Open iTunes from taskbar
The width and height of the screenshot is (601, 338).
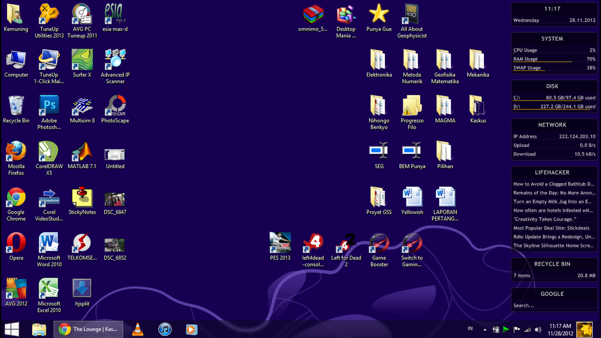point(164,329)
